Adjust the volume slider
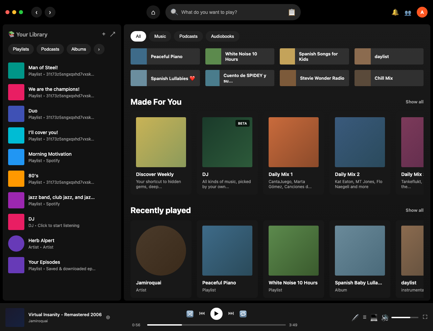Image resolution: width=433 pixels, height=331 pixels. (405, 317)
